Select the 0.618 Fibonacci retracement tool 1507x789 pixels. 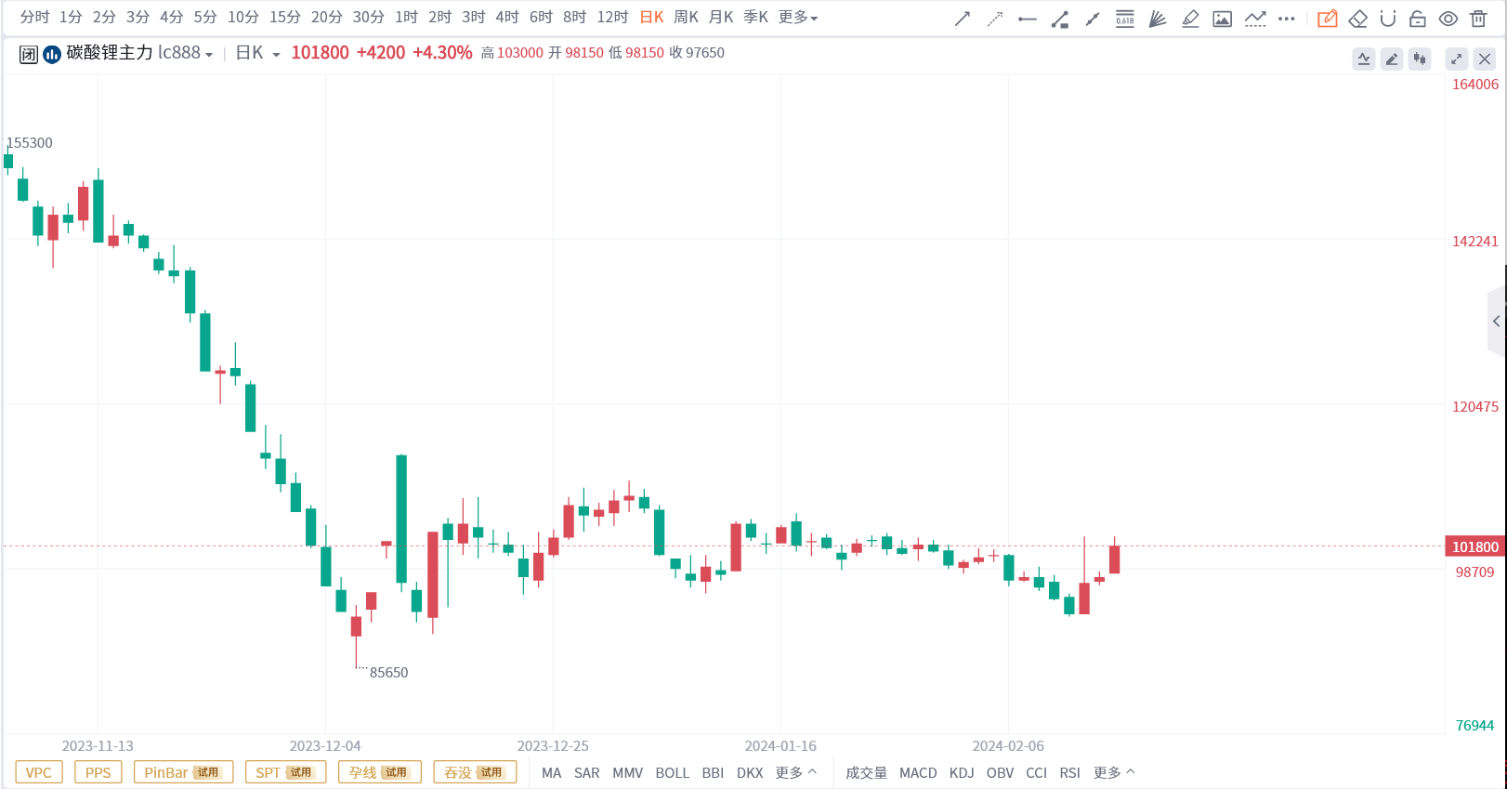tap(1125, 19)
